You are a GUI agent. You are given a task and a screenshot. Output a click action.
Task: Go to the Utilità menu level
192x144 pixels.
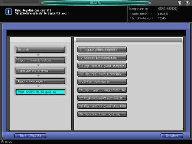click(40, 50)
